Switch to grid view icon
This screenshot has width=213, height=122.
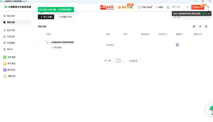pos(206,26)
